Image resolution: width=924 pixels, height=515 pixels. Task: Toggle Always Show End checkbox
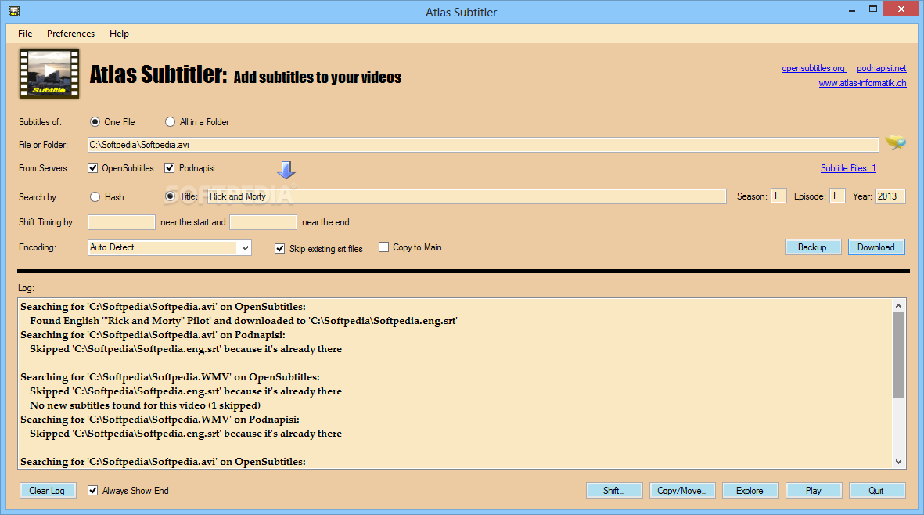coord(92,490)
